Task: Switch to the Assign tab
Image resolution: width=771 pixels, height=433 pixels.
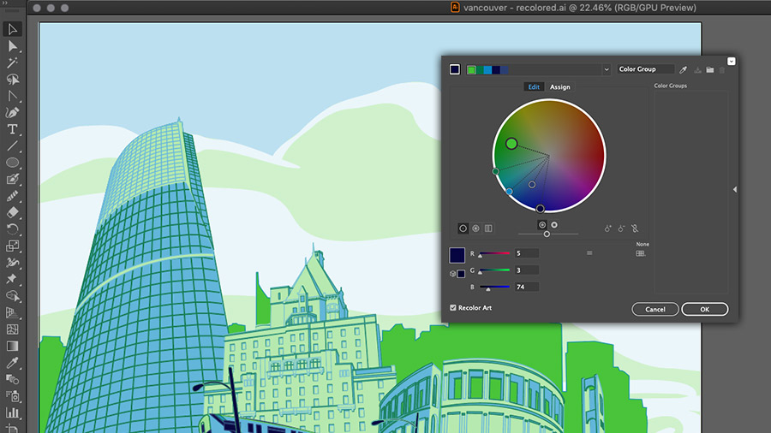Action: click(559, 86)
